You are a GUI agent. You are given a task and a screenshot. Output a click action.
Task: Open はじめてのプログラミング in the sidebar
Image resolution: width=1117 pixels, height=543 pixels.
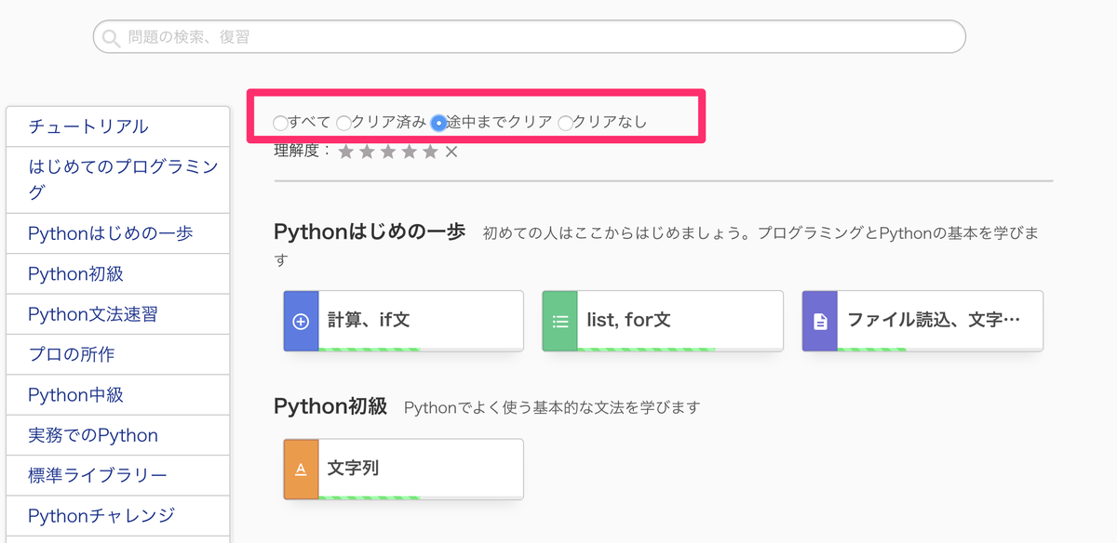click(117, 180)
